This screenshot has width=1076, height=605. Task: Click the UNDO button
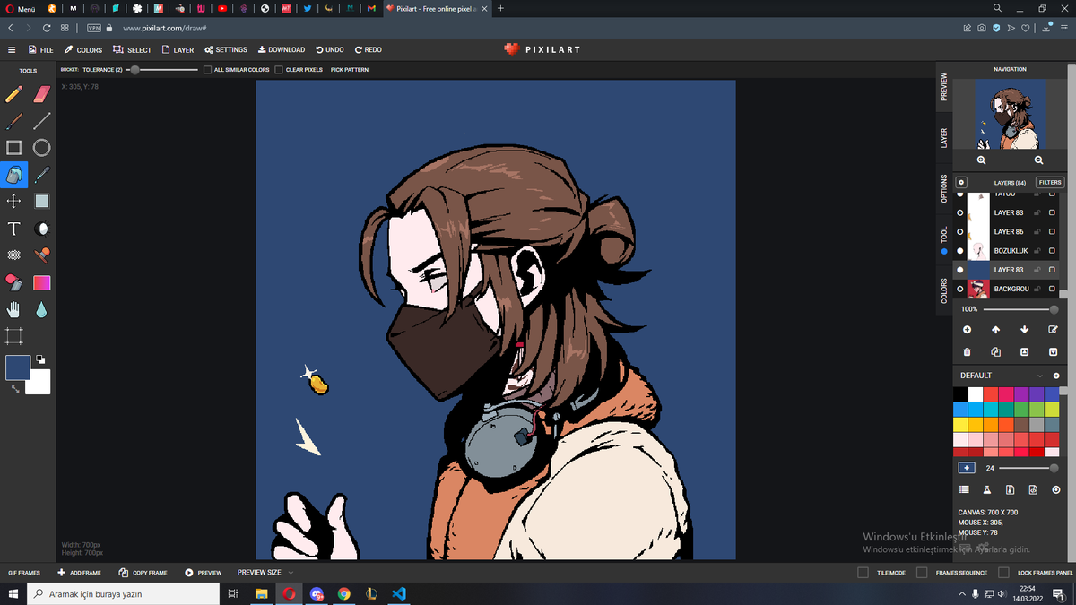pos(330,50)
